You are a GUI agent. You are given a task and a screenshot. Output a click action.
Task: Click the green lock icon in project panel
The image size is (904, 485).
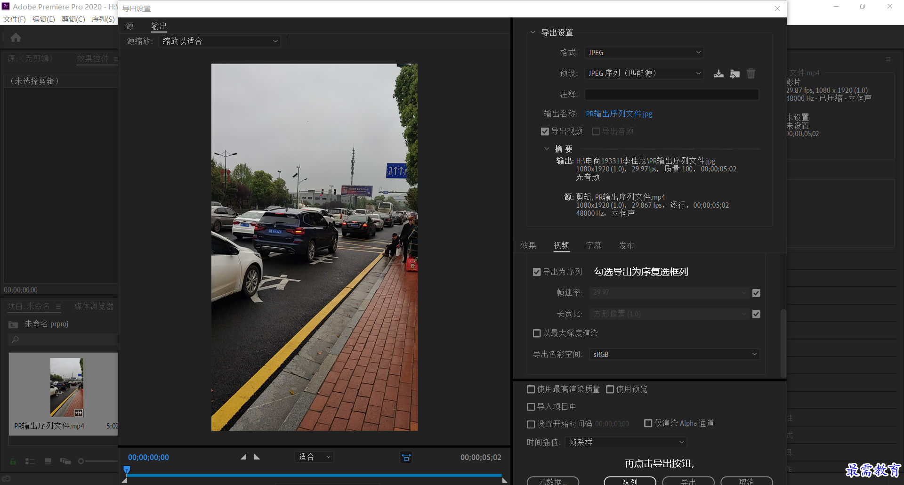pyautogui.click(x=13, y=461)
